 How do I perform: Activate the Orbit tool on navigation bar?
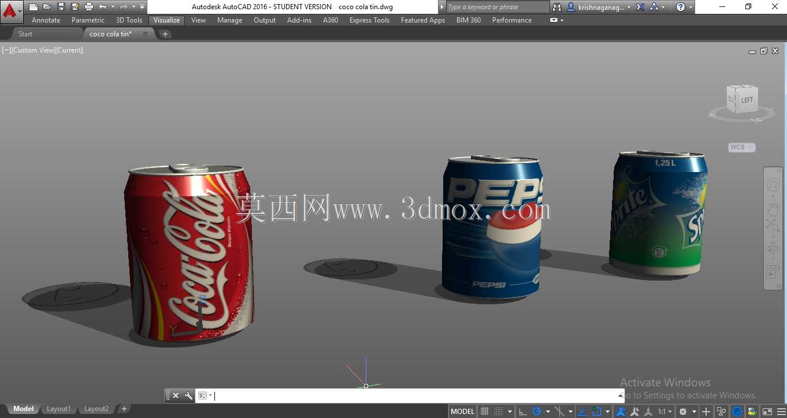tap(773, 248)
